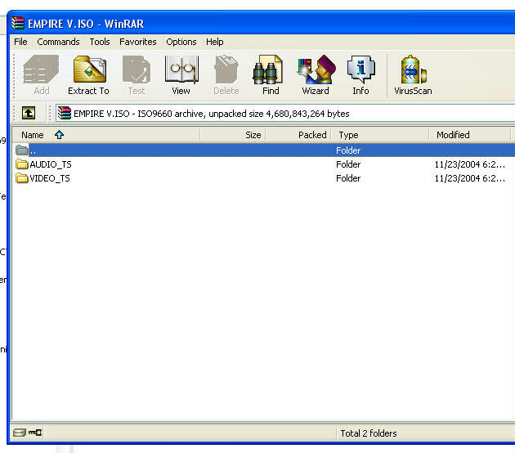Screen dimensions: 515x453
Task: Sort by the Type column header
Action: click(380, 135)
